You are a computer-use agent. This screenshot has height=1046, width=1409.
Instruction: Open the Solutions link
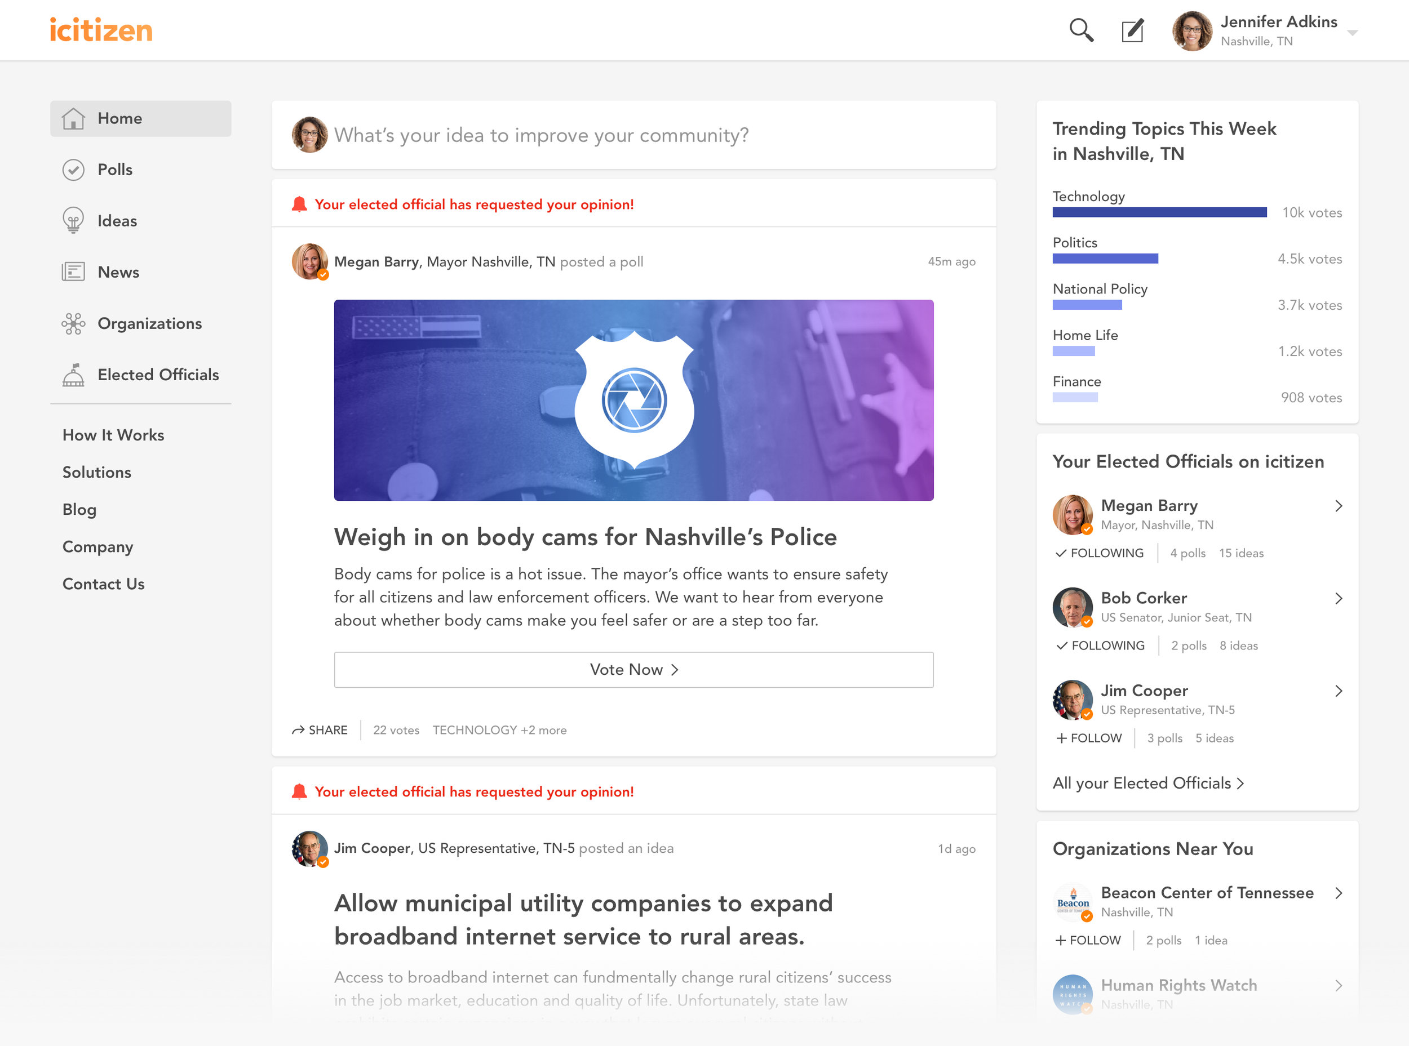click(97, 473)
